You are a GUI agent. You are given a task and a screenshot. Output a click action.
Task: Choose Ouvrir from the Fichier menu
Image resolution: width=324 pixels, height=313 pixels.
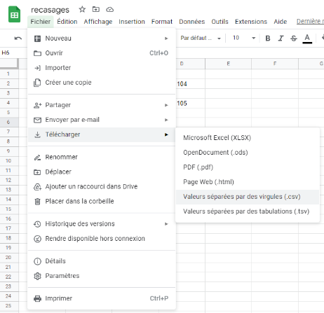pos(102,53)
